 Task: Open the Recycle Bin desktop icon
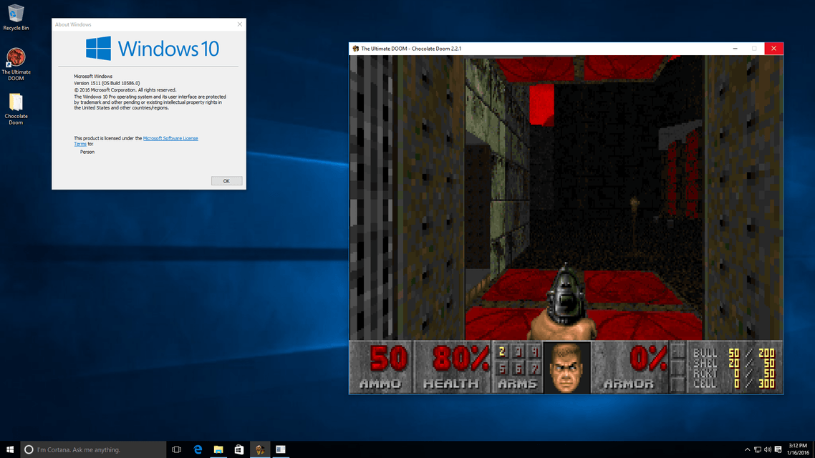pos(16,14)
